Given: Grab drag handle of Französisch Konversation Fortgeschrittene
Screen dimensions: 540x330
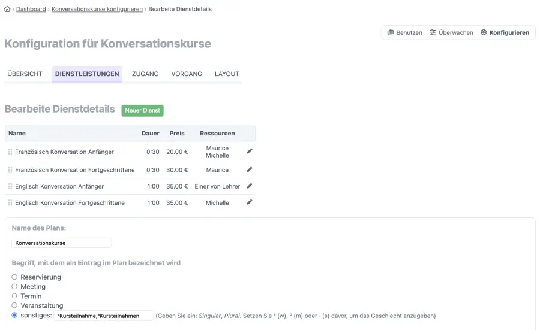Looking at the screenshot, I should tap(10, 170).
